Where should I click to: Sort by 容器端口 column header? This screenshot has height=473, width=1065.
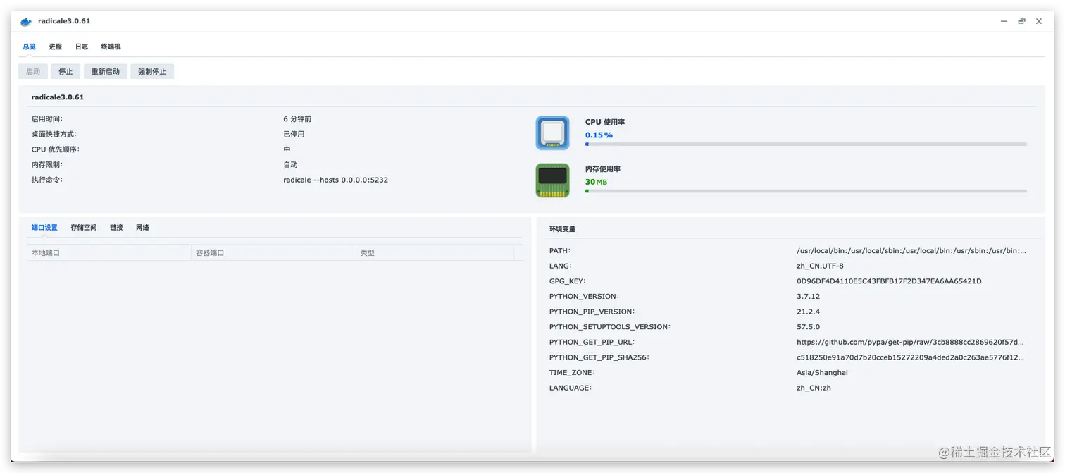[273, 252]
